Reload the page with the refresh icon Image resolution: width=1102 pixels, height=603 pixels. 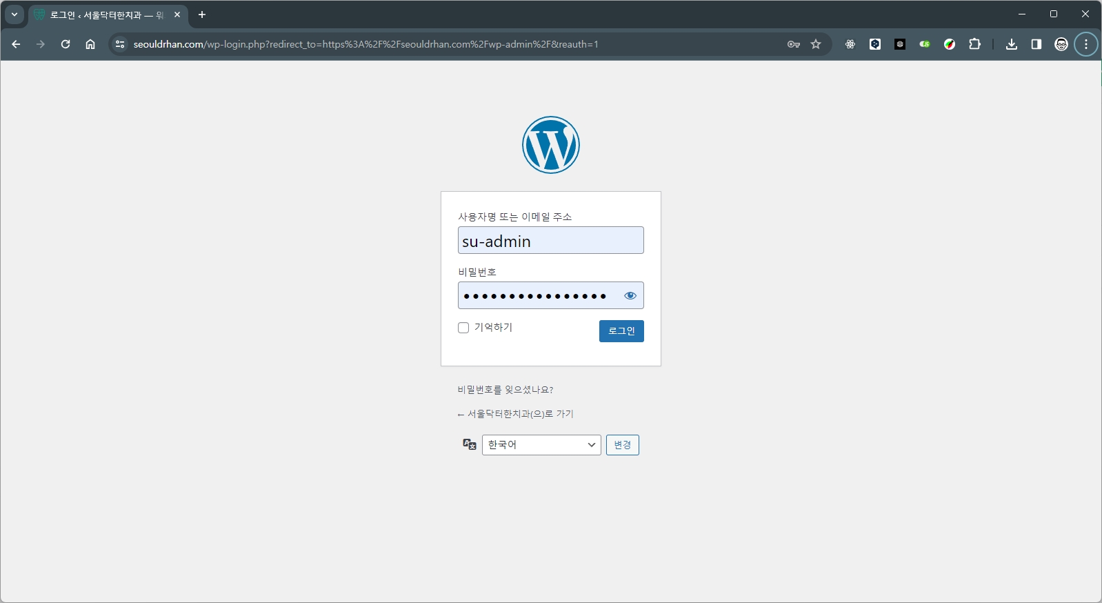coord(66,44)
